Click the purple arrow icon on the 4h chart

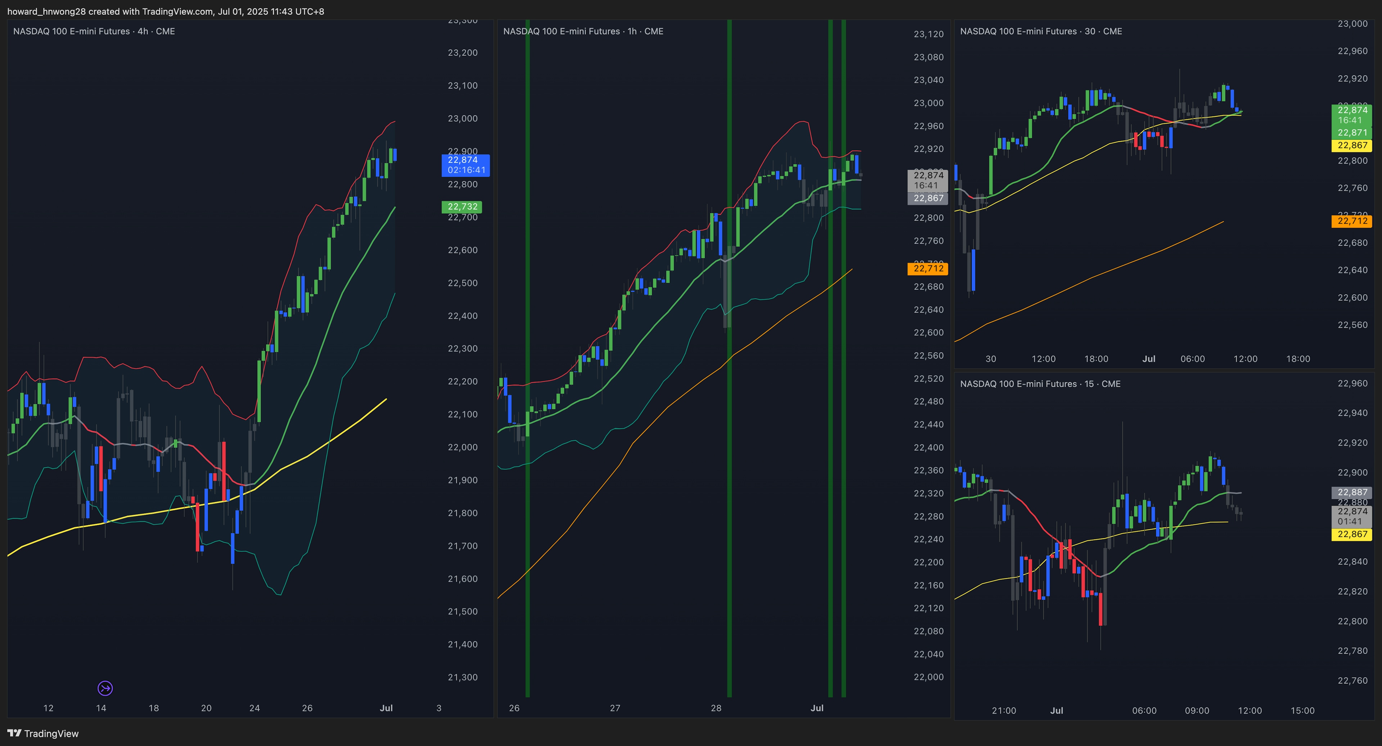coord(105,687)
